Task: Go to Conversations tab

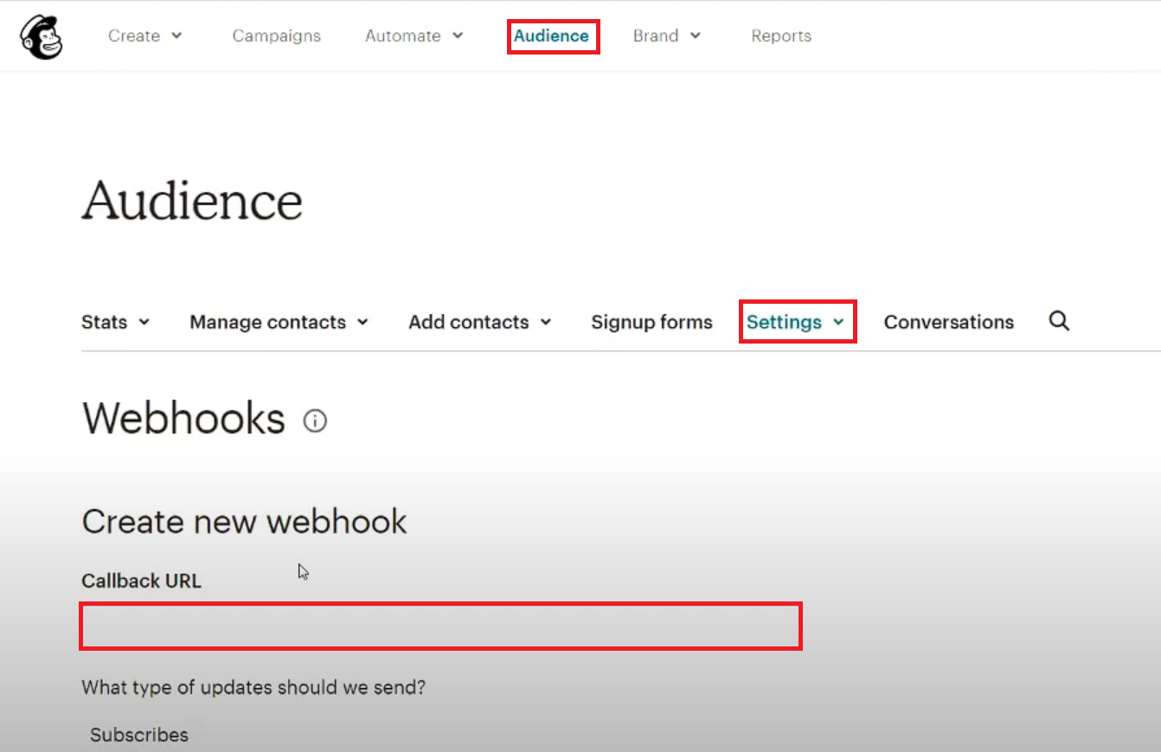Action: tap(948, 322)
